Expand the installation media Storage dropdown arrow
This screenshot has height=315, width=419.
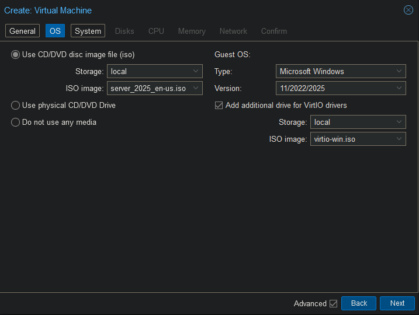[x=196, y=72]
